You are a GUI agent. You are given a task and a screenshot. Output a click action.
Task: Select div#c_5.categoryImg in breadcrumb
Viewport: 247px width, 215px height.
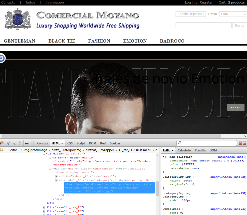coord(66,150)
